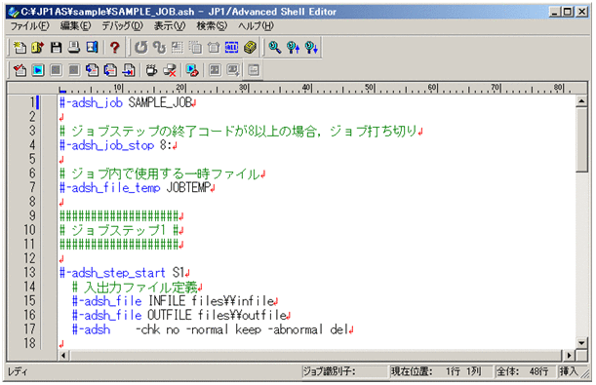This screenshot has width=596, height=385.
Task: Click the Open file toolbar icon
Action: [38, 48]
